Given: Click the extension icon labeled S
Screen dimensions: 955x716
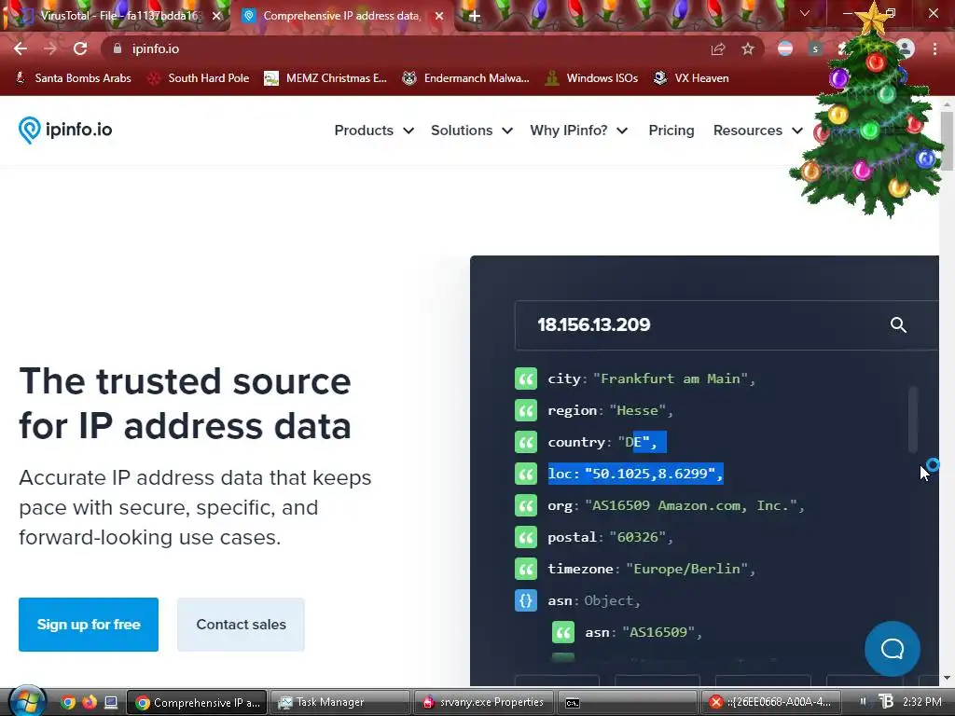Looking at the screenshot, I should (x=815, y=48).
